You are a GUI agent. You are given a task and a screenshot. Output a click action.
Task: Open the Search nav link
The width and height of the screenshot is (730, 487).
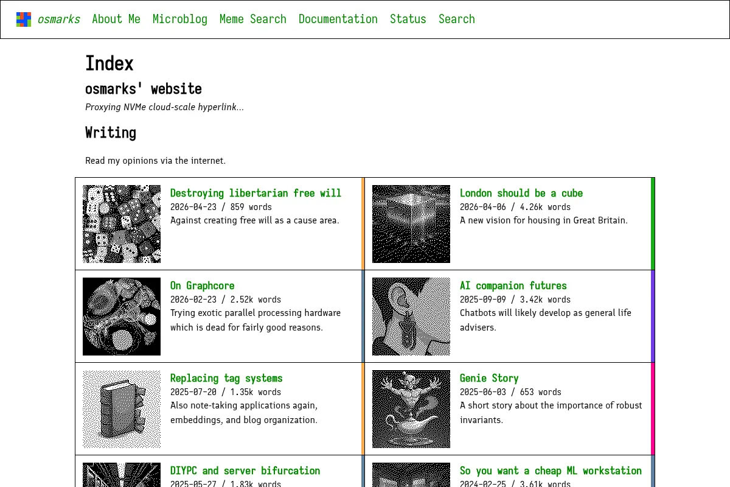pos(457,19)
